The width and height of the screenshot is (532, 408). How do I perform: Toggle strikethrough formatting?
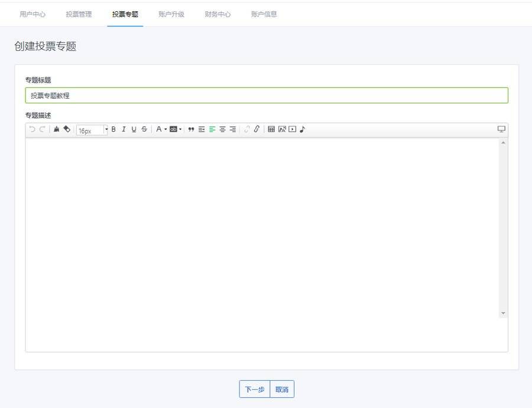point(144,129)
